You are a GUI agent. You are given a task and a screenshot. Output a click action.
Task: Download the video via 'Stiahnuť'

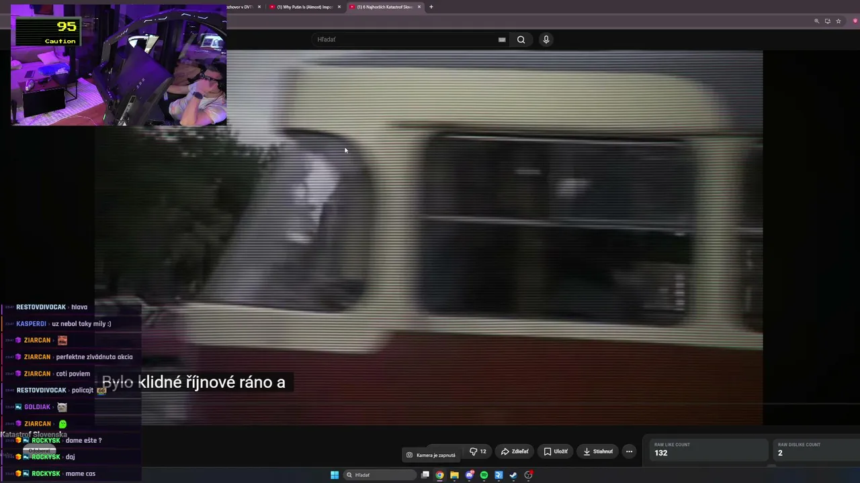pos(598,451)
